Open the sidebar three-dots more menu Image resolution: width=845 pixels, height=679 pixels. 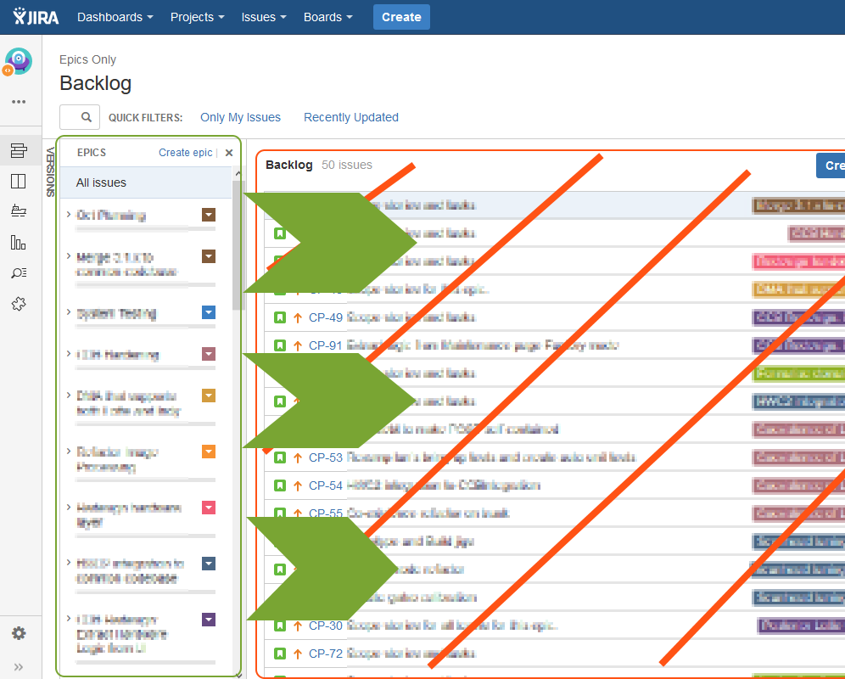tap(19, 101)
